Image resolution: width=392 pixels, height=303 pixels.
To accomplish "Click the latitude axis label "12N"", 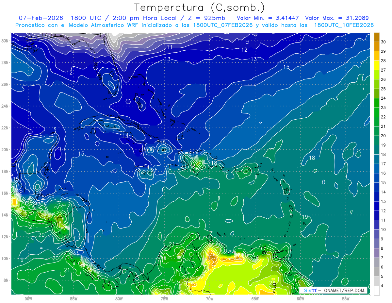I will [x=6, y=237].
